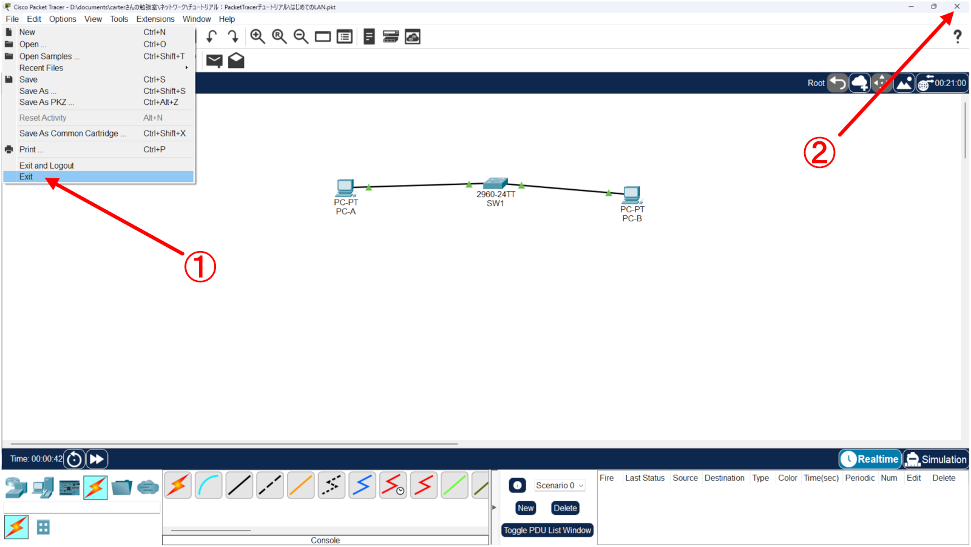
Task: Open the Network Devices router category
Action: tap(16, 488)
